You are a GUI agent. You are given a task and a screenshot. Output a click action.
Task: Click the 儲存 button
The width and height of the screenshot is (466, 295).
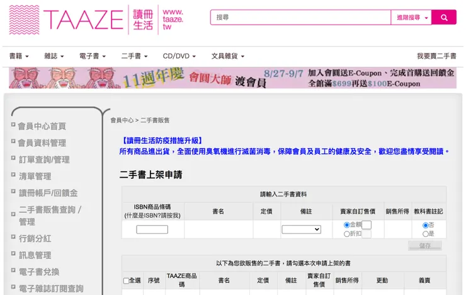pyautogui.click(x=425, y=246)
